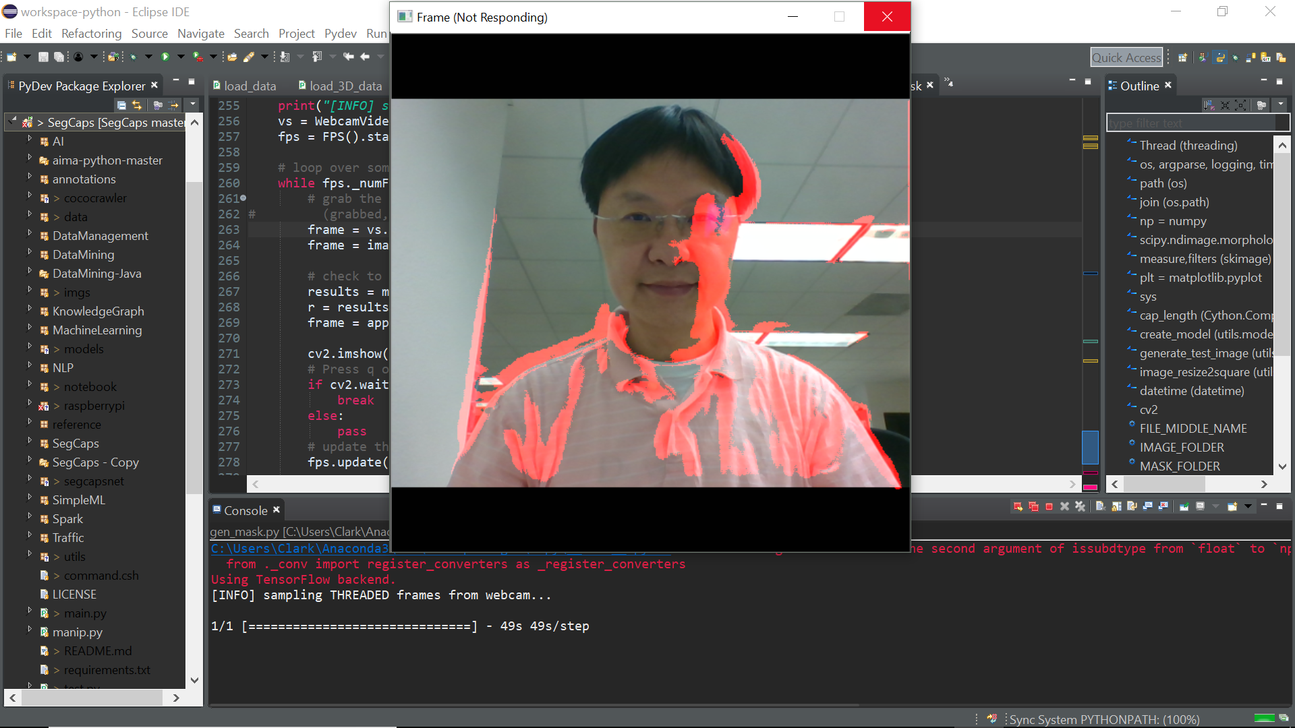Switch to the load_3D_data editor tab
The width and height of the screenshot is (1295, 728).
coord(345,86)
